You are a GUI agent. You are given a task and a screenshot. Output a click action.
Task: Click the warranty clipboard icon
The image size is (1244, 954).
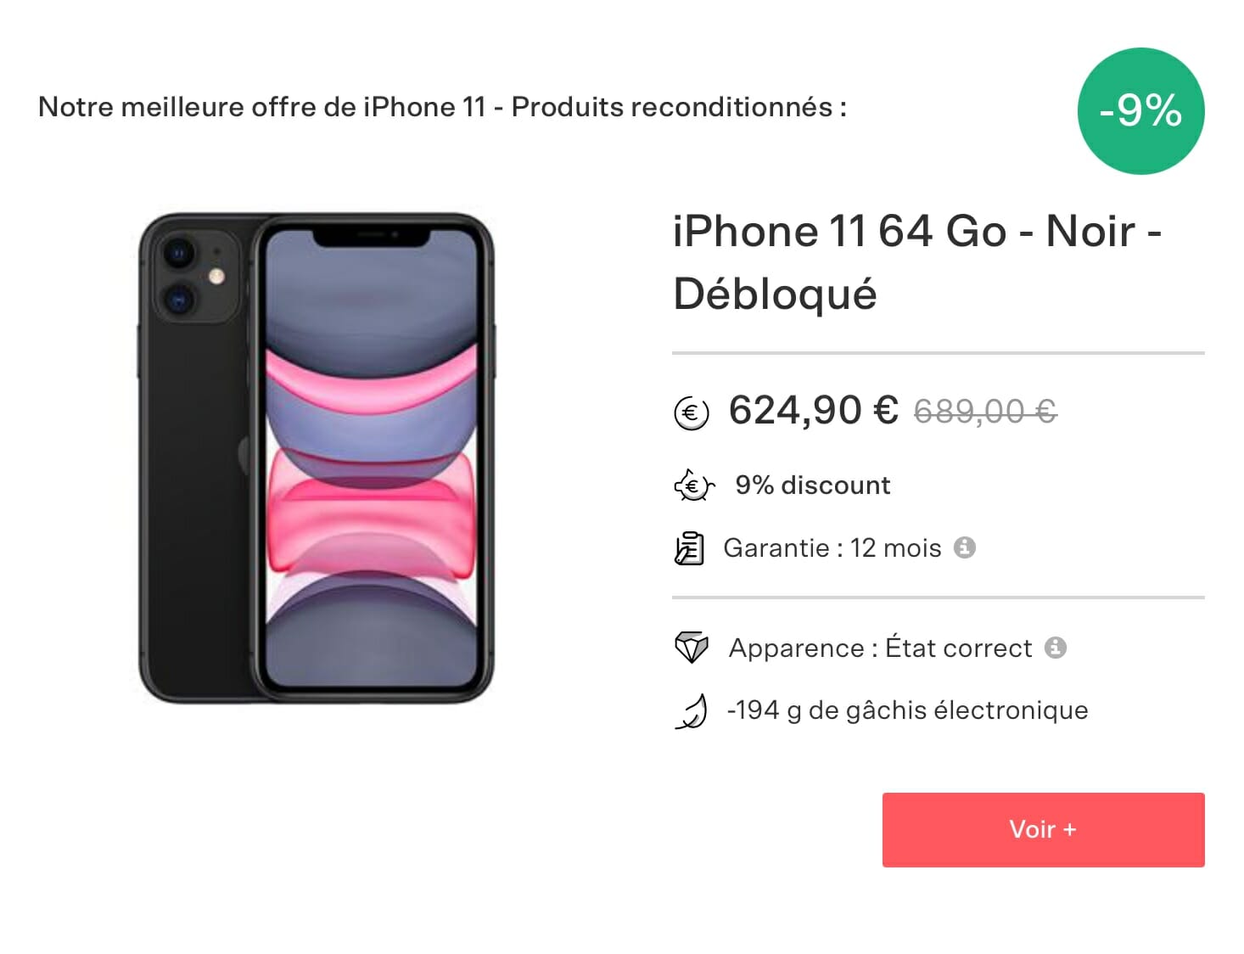[x=689, y=548]
